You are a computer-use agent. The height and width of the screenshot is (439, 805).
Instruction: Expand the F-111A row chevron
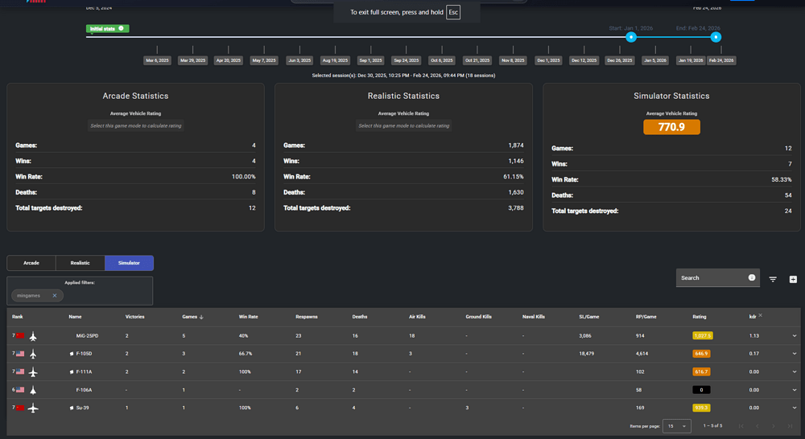[x=795, y=371]
